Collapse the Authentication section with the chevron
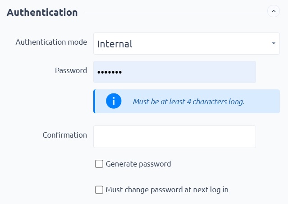The height and width of the screenshot is (204, 288). pos(274,11)
